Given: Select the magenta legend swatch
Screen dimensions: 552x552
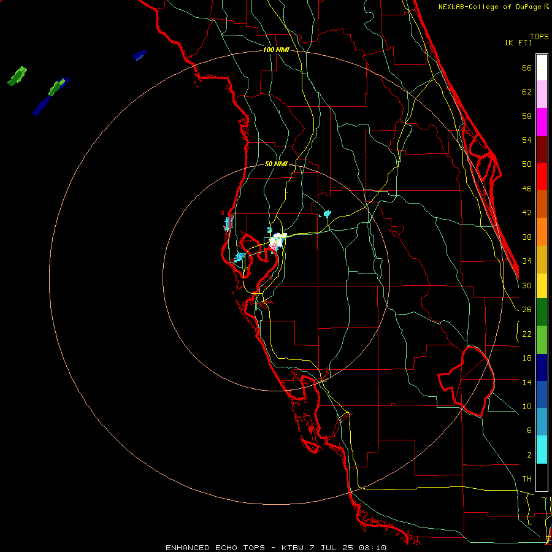Looking at the screenshot, I should pyautogui.click(x=542, y=122).
